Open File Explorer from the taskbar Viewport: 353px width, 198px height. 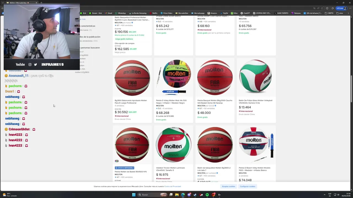177,195
